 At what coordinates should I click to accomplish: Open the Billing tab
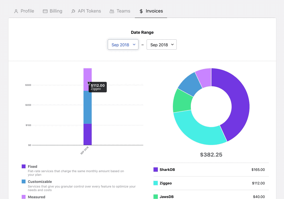pos(53,11)
